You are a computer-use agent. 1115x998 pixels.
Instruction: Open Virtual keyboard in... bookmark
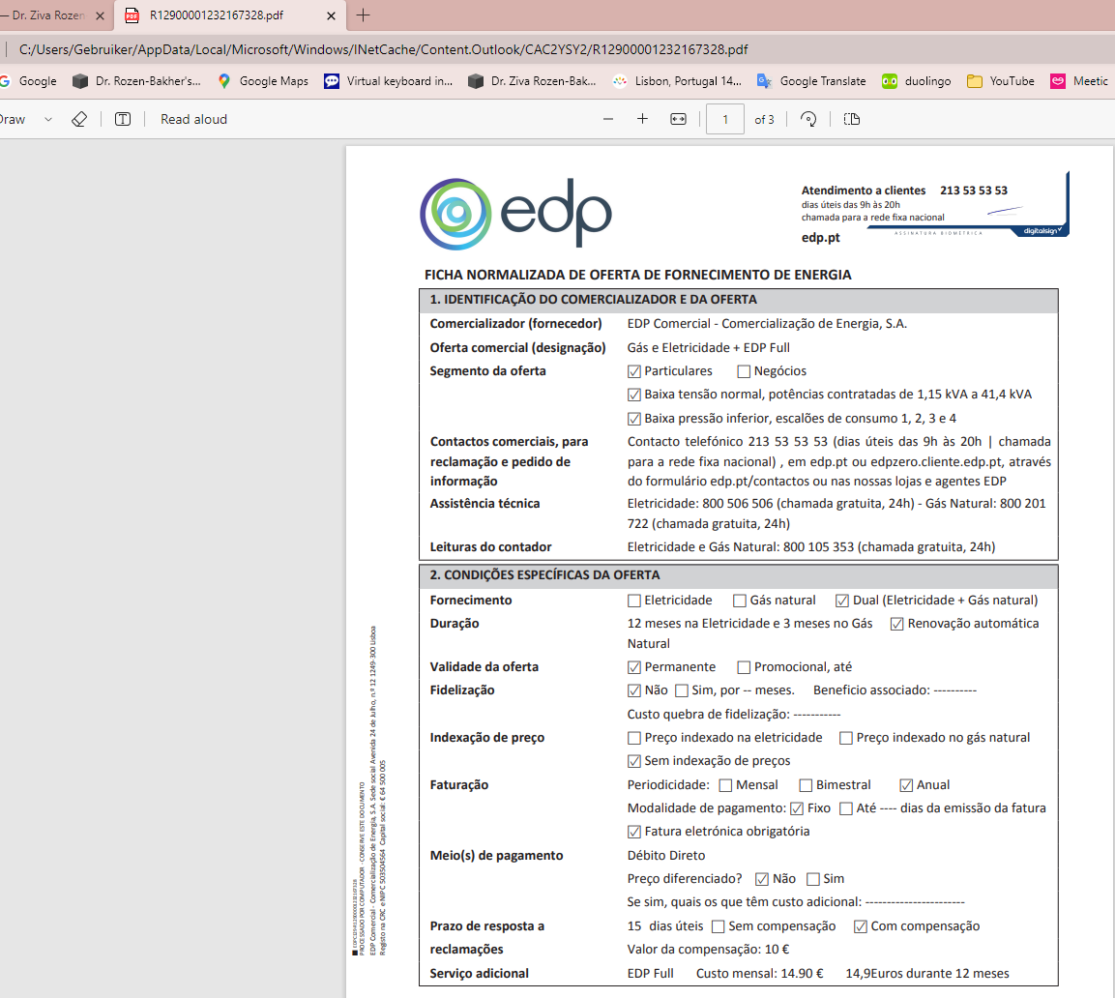point(388,81)
